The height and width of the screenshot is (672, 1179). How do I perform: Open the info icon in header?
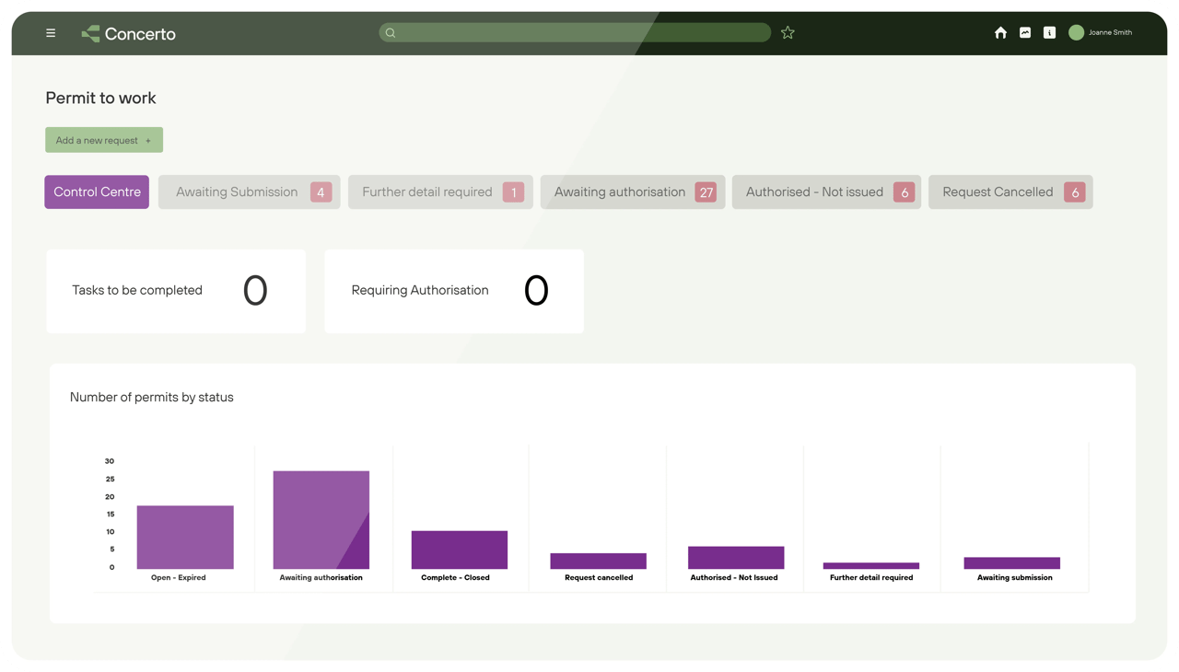(x=1049, y=33)
